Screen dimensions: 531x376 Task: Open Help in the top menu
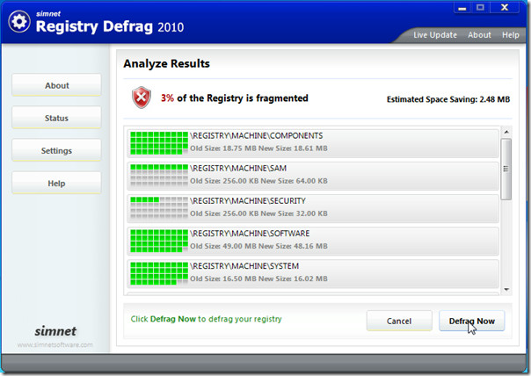511,35
